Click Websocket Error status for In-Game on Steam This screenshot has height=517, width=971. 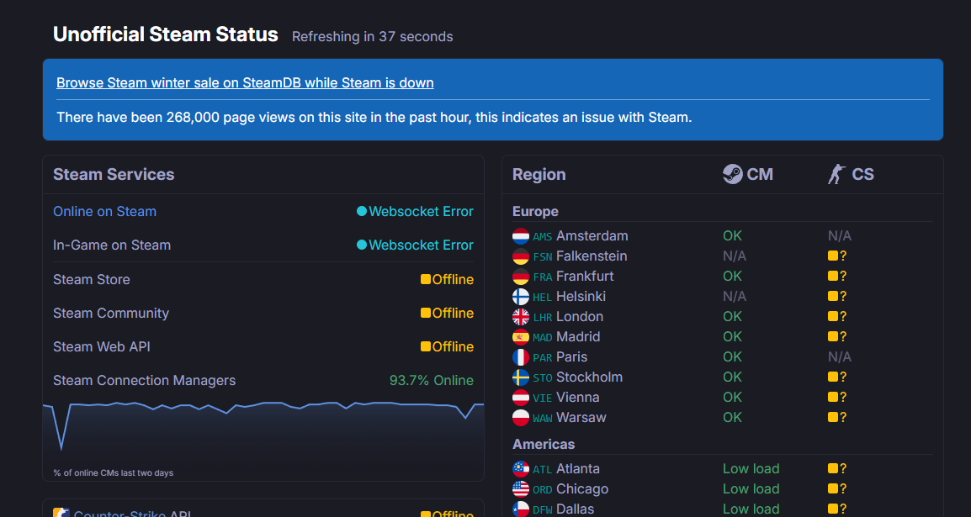[421, 245]
